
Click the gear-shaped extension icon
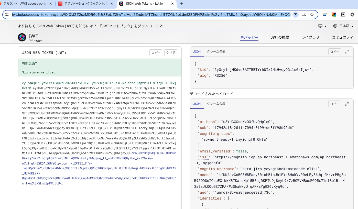click(x=352, y=15)
